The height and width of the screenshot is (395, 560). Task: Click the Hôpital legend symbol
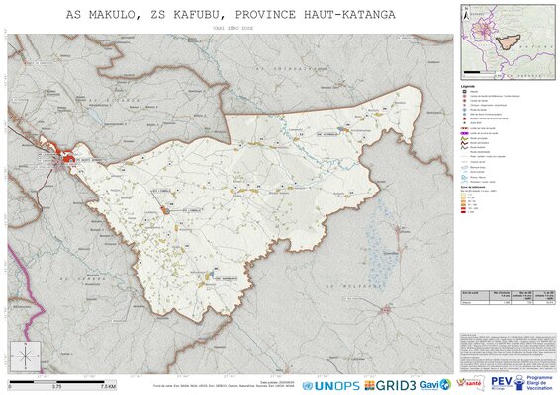[x=464, y=91]
